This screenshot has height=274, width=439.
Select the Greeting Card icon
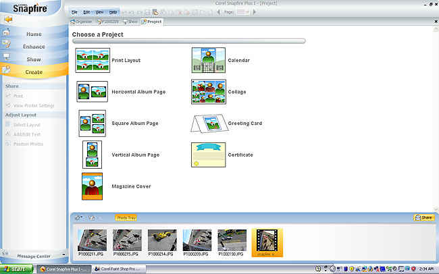point(208,124)
